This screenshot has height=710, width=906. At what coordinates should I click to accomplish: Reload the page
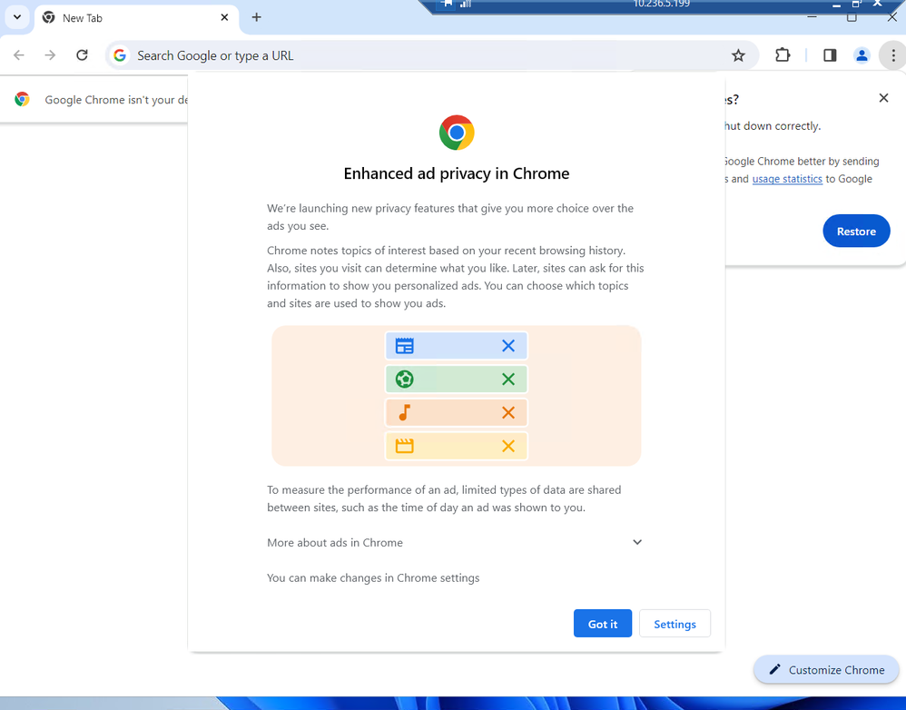(x=82, y=55)
